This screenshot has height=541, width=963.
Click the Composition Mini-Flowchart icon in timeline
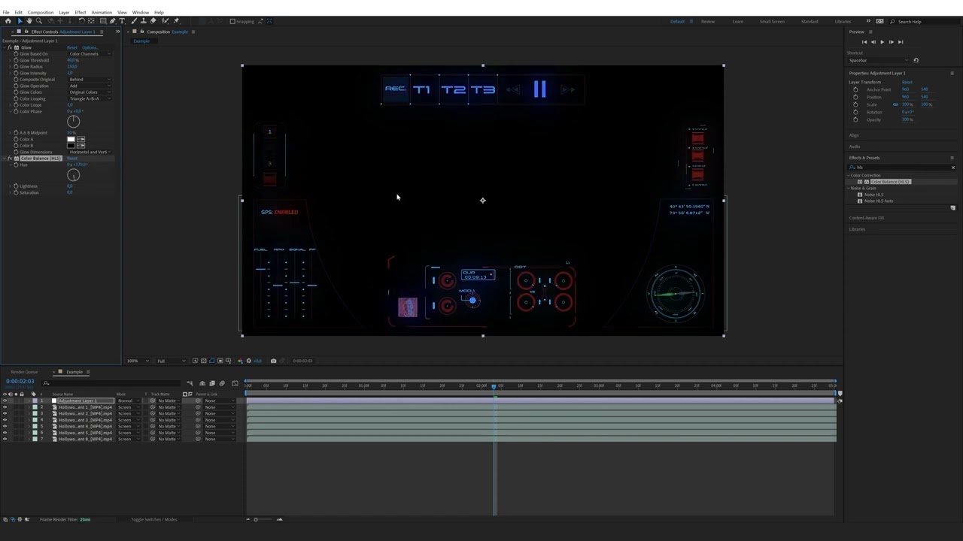[x=190, y=383]
